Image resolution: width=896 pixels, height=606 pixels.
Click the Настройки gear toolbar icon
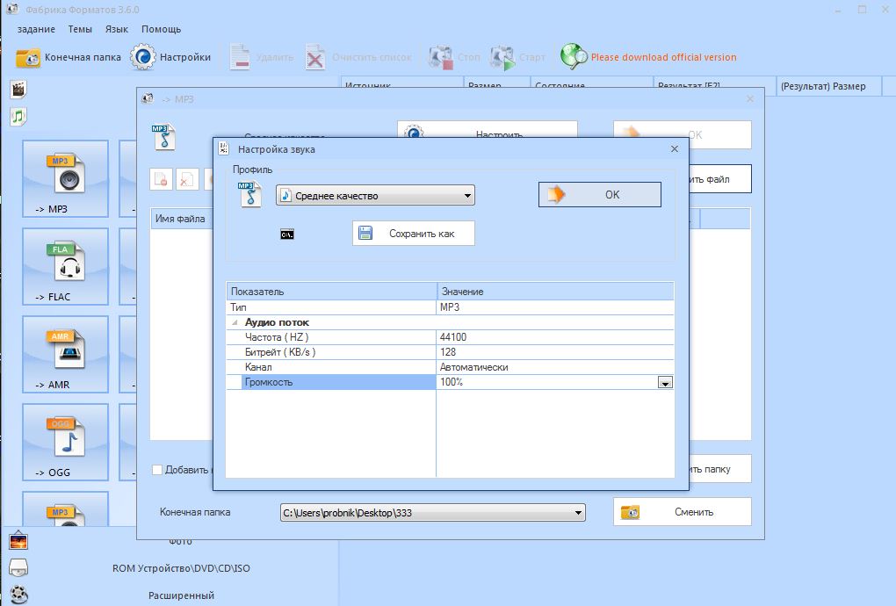pos(142,57)
